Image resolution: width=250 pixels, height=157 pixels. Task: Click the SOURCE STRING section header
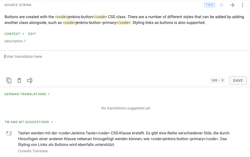(x=18, y=5)
